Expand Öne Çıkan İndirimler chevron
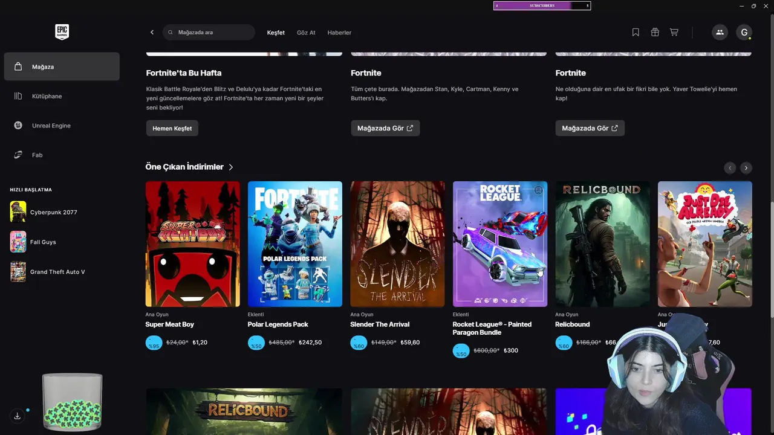 pos(231,167)
